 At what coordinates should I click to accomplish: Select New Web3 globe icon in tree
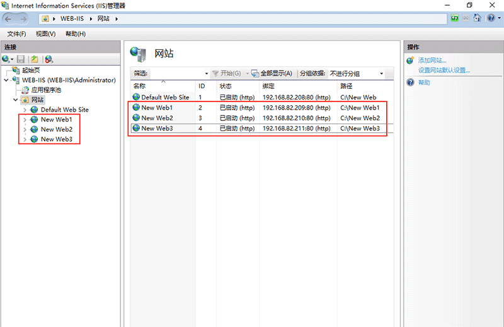coord(34,139)
